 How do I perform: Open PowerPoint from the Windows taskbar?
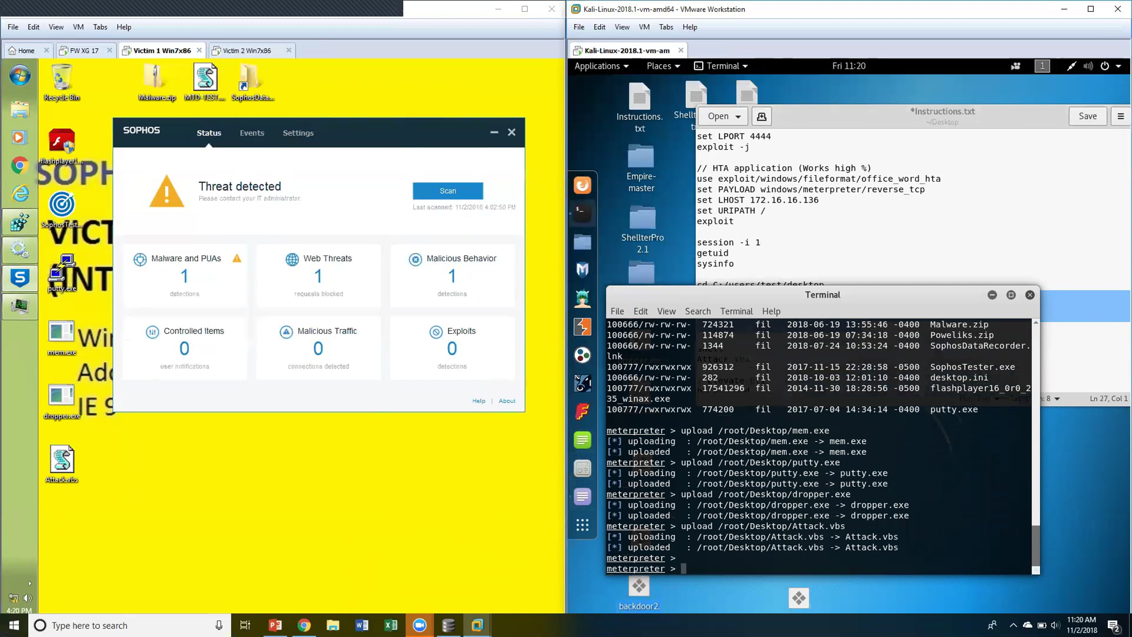pyautogui.click(x=275, y=625)
